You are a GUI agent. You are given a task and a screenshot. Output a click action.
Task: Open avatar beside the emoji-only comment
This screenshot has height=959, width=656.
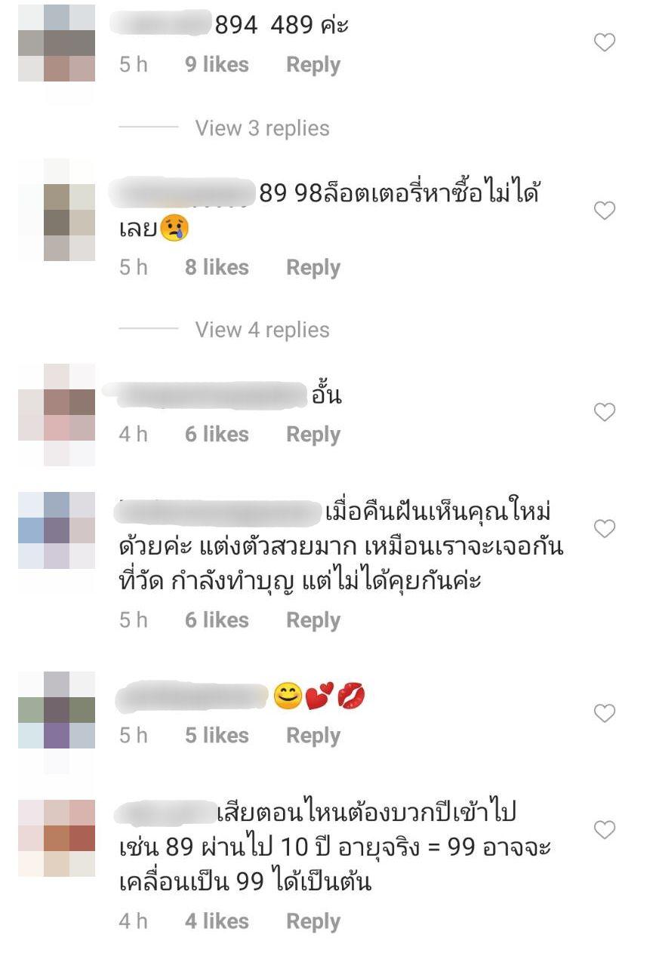tap(57, 710)
